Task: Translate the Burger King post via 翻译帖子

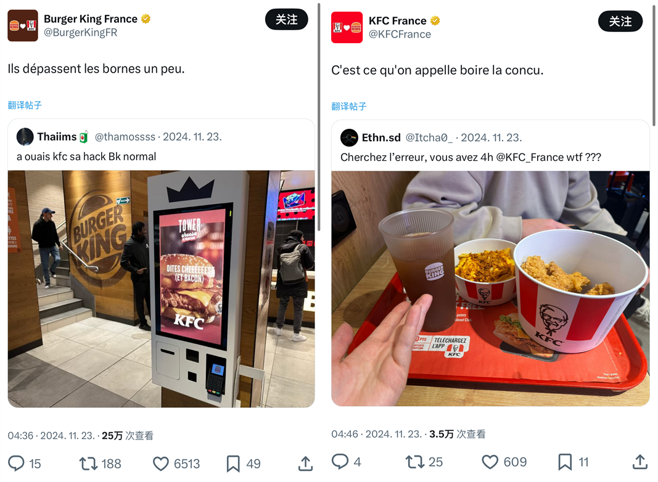Action: pos(25,105)
